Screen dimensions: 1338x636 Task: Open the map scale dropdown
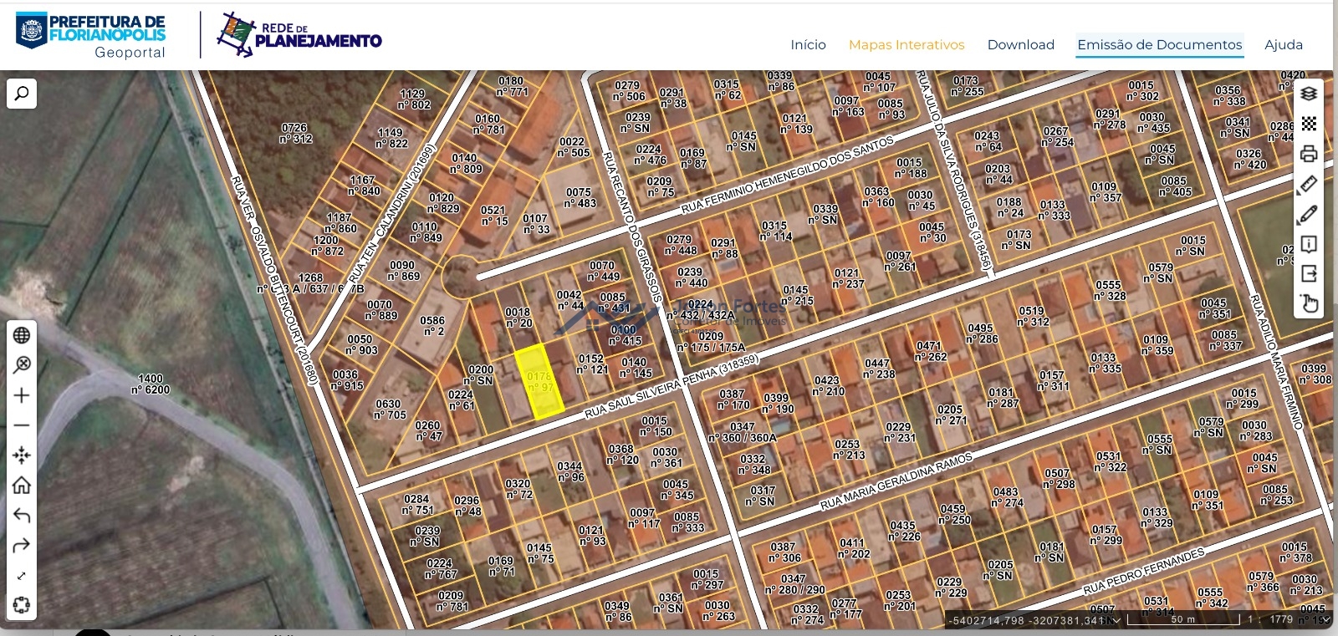1325,620
